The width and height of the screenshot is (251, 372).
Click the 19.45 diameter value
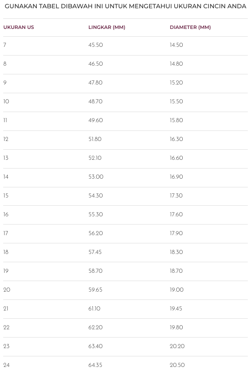pyautogui.click(x=176, y=309)
